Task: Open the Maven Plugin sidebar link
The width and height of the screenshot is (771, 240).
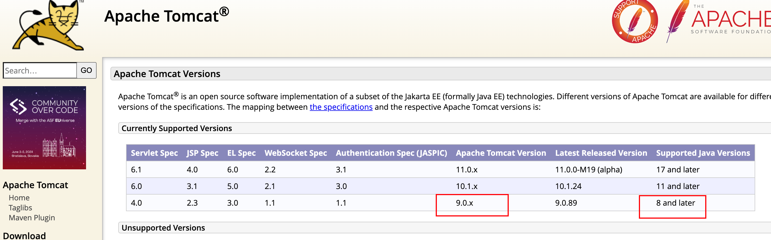Action: pos(32,218)
